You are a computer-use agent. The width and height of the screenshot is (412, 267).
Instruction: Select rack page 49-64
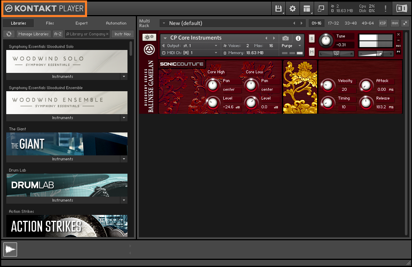point(367,23)
